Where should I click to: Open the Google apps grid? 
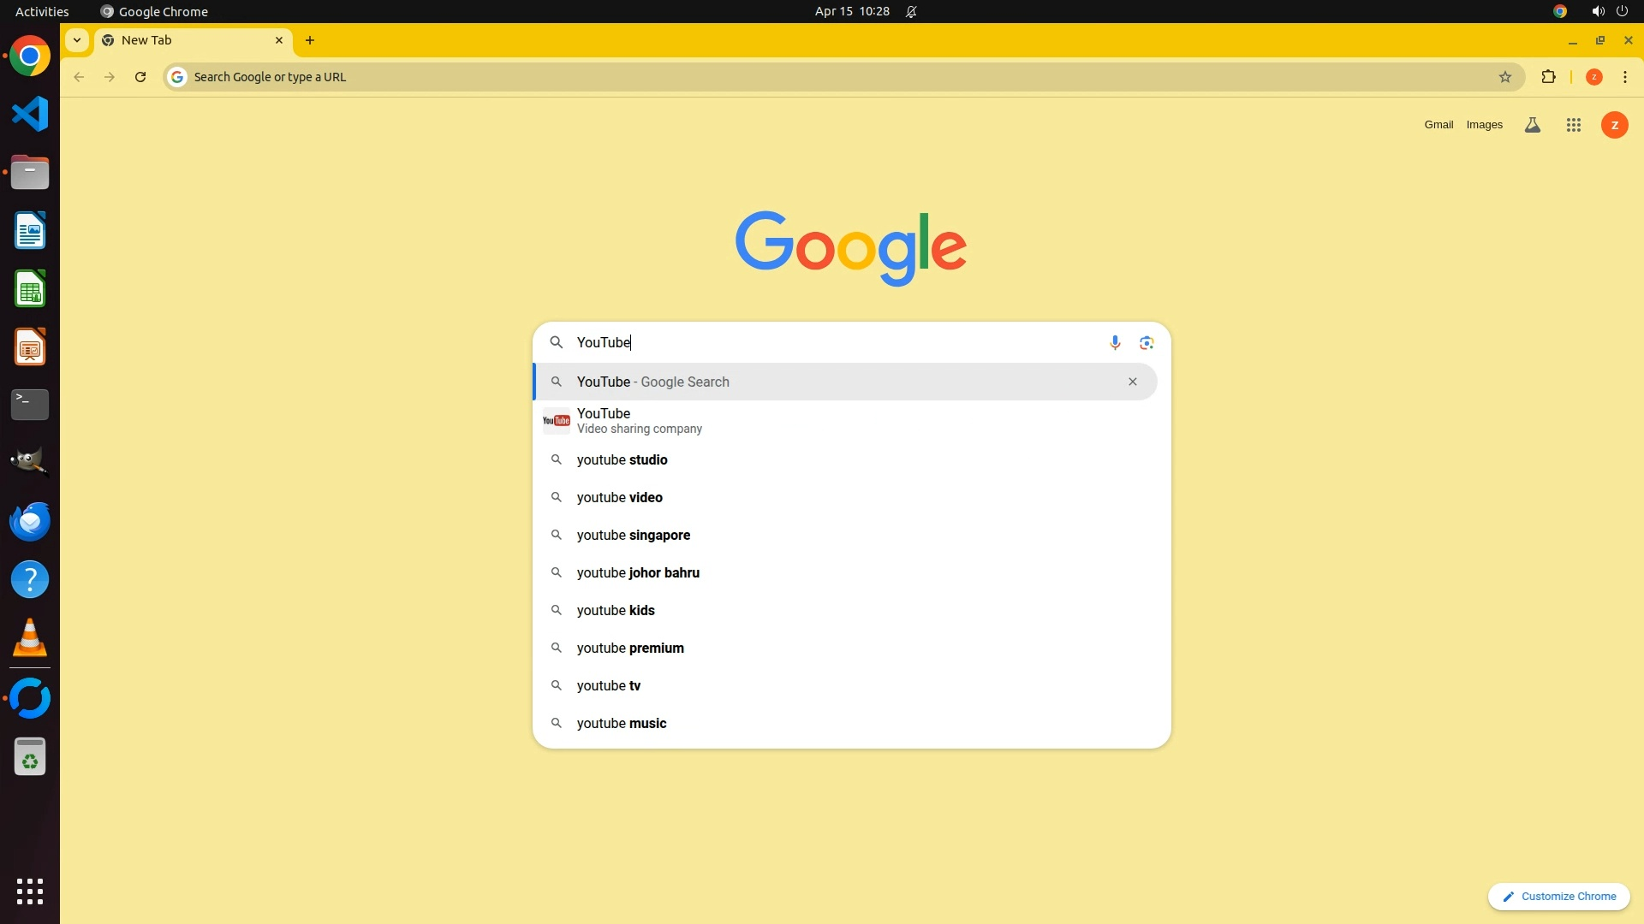click(x=1573, y=125)
